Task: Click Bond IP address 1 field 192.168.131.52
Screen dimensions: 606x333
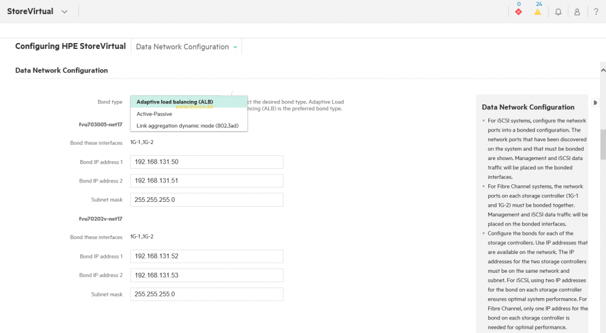Action: point(207,256)
